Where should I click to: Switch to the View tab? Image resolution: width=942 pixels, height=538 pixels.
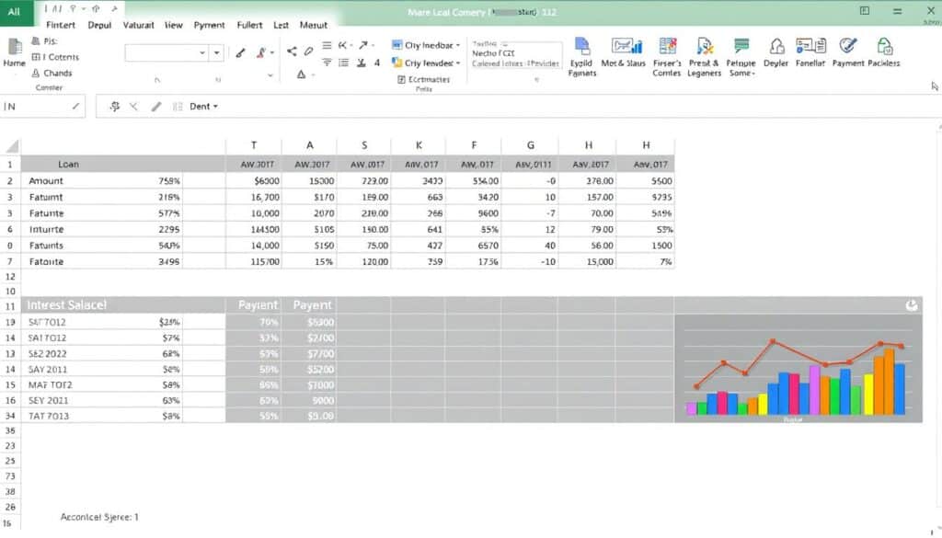[x=174, y=25]
